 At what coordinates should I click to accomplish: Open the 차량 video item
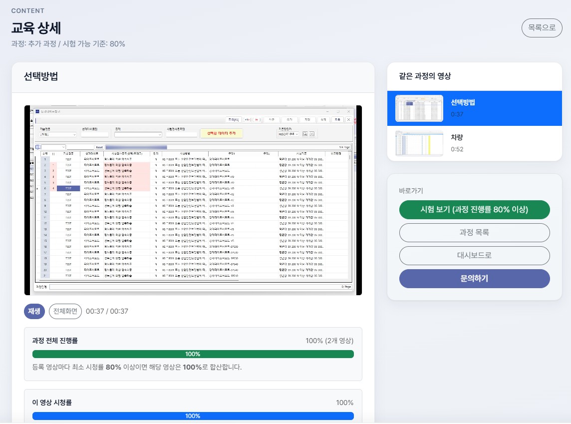(x=475, y=143)
